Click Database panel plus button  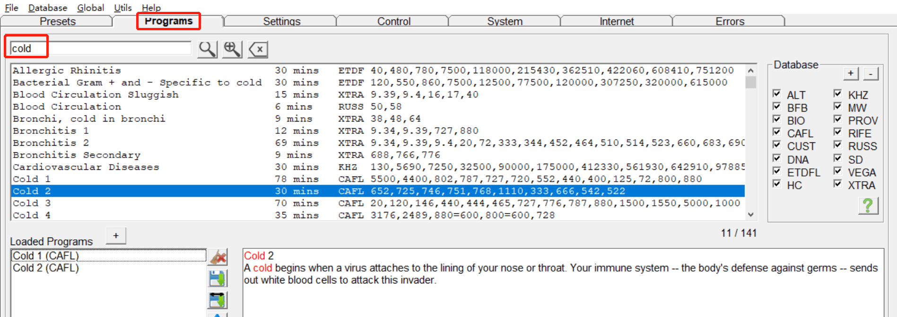tap(851, 73)
